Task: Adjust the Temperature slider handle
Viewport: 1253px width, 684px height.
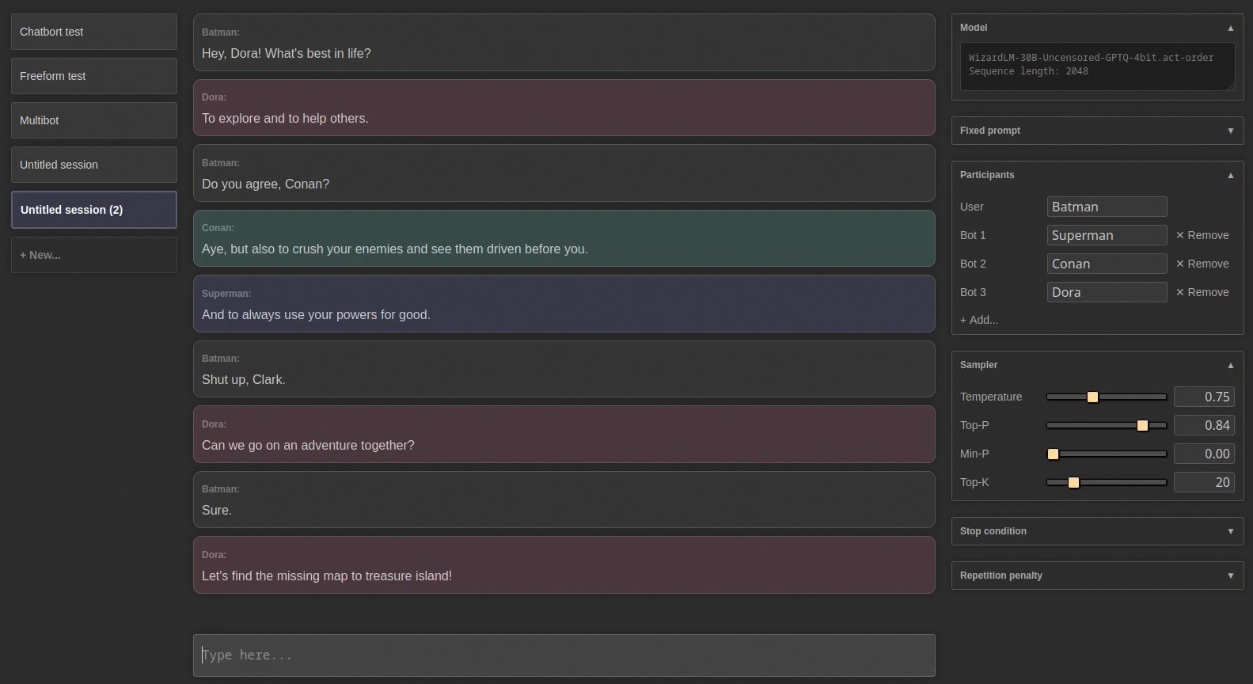Action: coord(1092,397)
